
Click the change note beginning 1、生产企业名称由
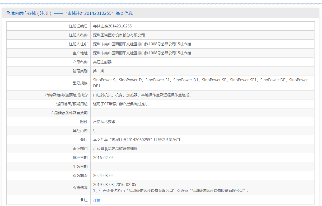171,191
